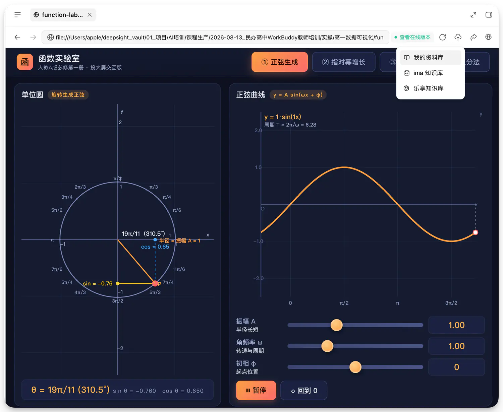The width and height of the screenshot is (503, 412).
Task: Click the 振幅 A value field 1.00
Action: tap(457, 325)
